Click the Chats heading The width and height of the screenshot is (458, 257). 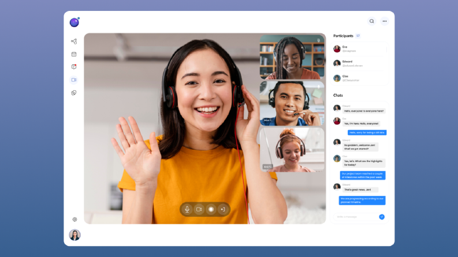click(338, 95)
